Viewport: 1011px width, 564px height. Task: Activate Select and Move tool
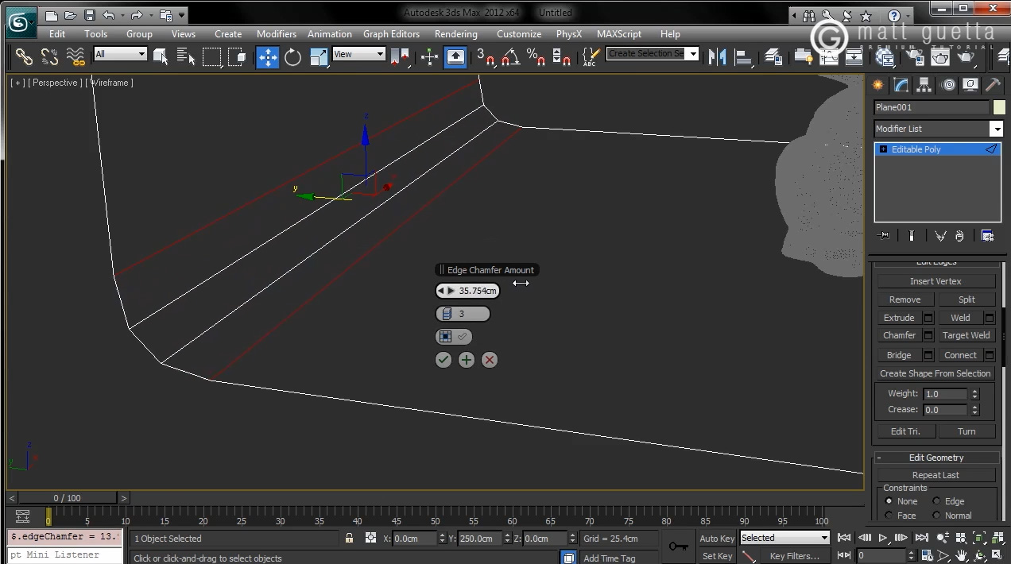(267, 56)
